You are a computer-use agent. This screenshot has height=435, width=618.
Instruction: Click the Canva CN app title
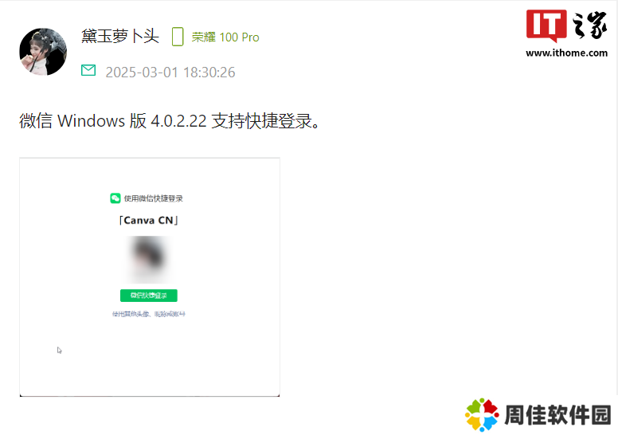coord(149,221)
